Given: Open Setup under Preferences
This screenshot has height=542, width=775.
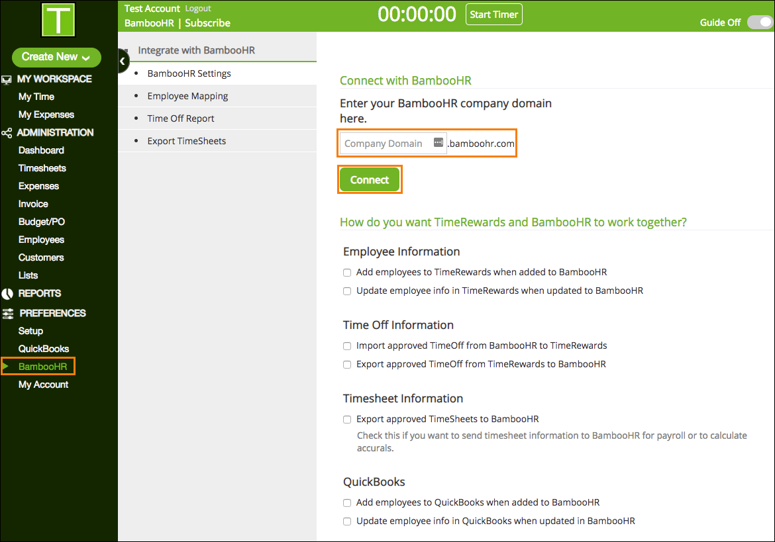Looking at the screenshot, I should tap(30, 331).
